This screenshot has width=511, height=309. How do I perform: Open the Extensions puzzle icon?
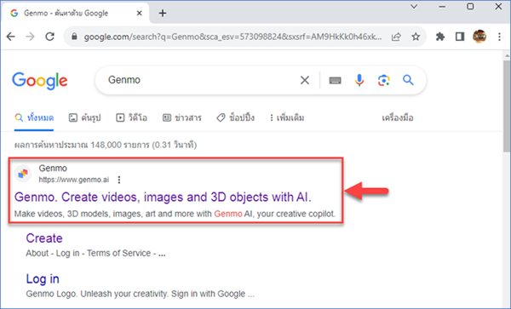(x=440, y=37)
